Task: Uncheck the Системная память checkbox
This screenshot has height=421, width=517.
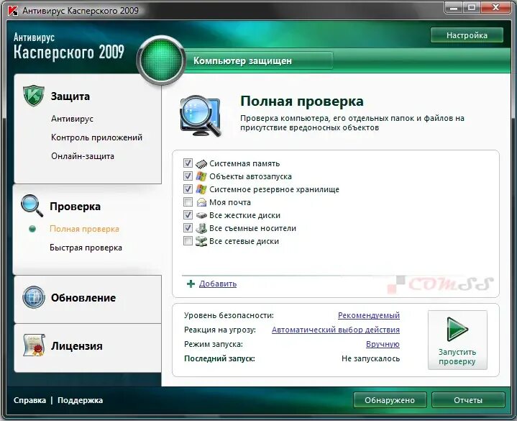Action: coord(188,163)
